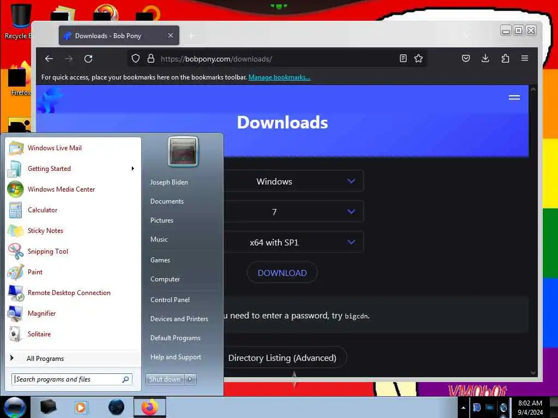Screen dimensions: 558x418
Task: Toggle reader view icon in address bar
Action: (x=403, y=58)
